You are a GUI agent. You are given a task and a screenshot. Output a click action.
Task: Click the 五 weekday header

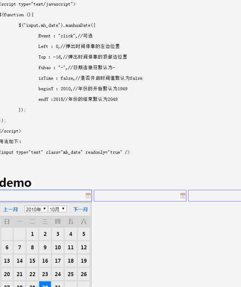tap(71, 221)
